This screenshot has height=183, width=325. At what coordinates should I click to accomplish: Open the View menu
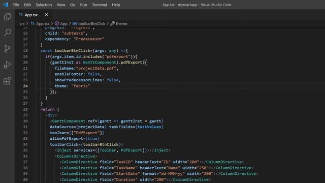pyautogui.click(x=61, y=5)
